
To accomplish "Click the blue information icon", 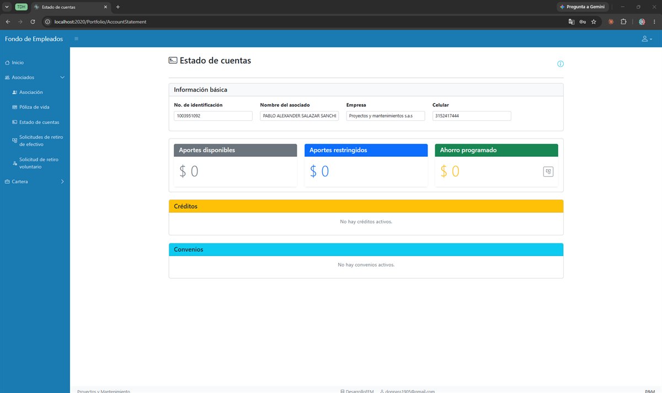I will click(x=560, y=64).
